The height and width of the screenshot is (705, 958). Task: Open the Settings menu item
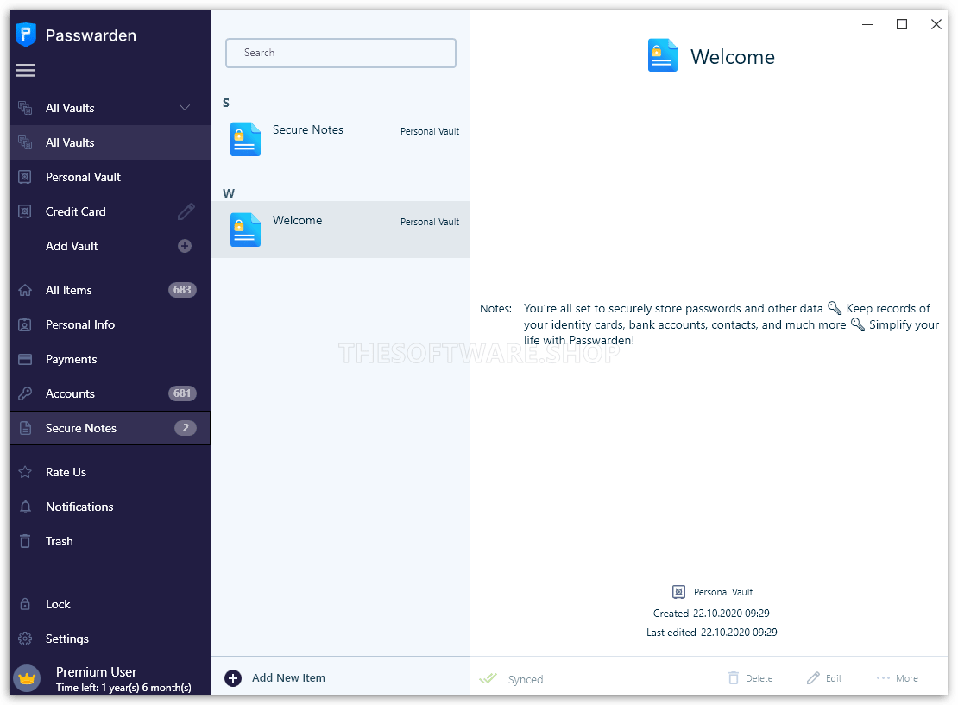(x=71, y=639)
